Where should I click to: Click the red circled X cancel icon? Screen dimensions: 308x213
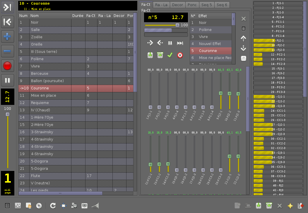pos(180,55)
